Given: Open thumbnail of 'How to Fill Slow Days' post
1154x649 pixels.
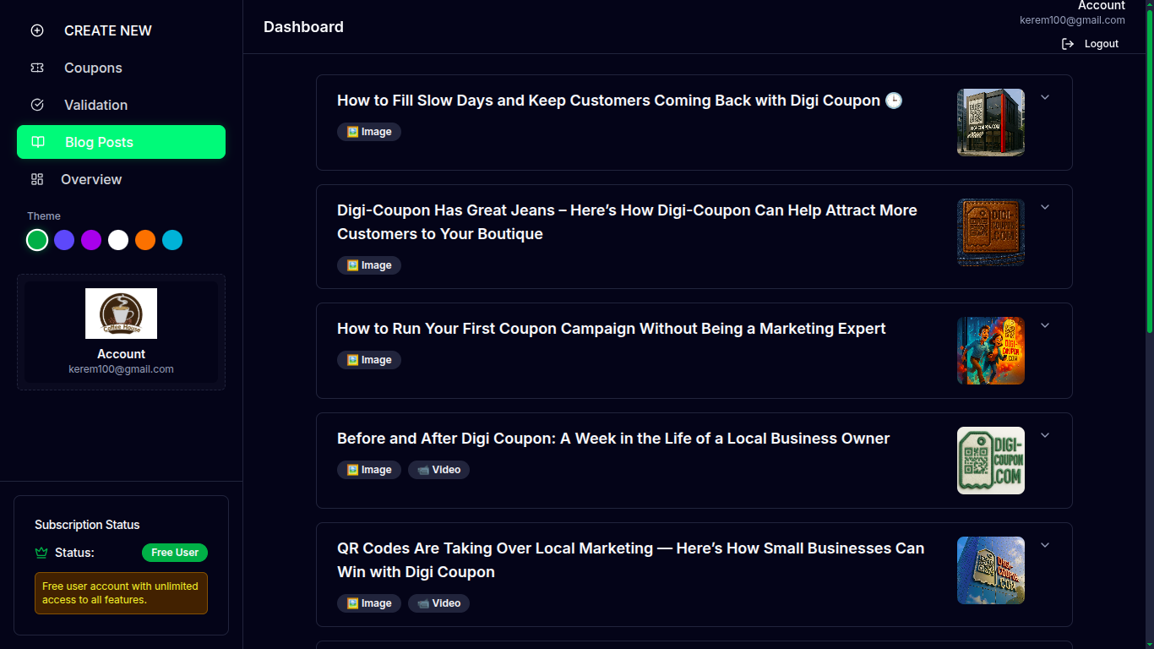Looking at the screenshot, I should pyautogui.click(x=991, y=123).
